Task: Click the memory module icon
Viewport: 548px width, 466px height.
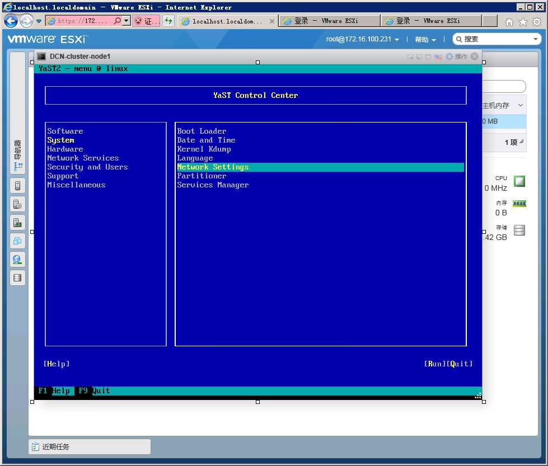Action: click(519, 204)
